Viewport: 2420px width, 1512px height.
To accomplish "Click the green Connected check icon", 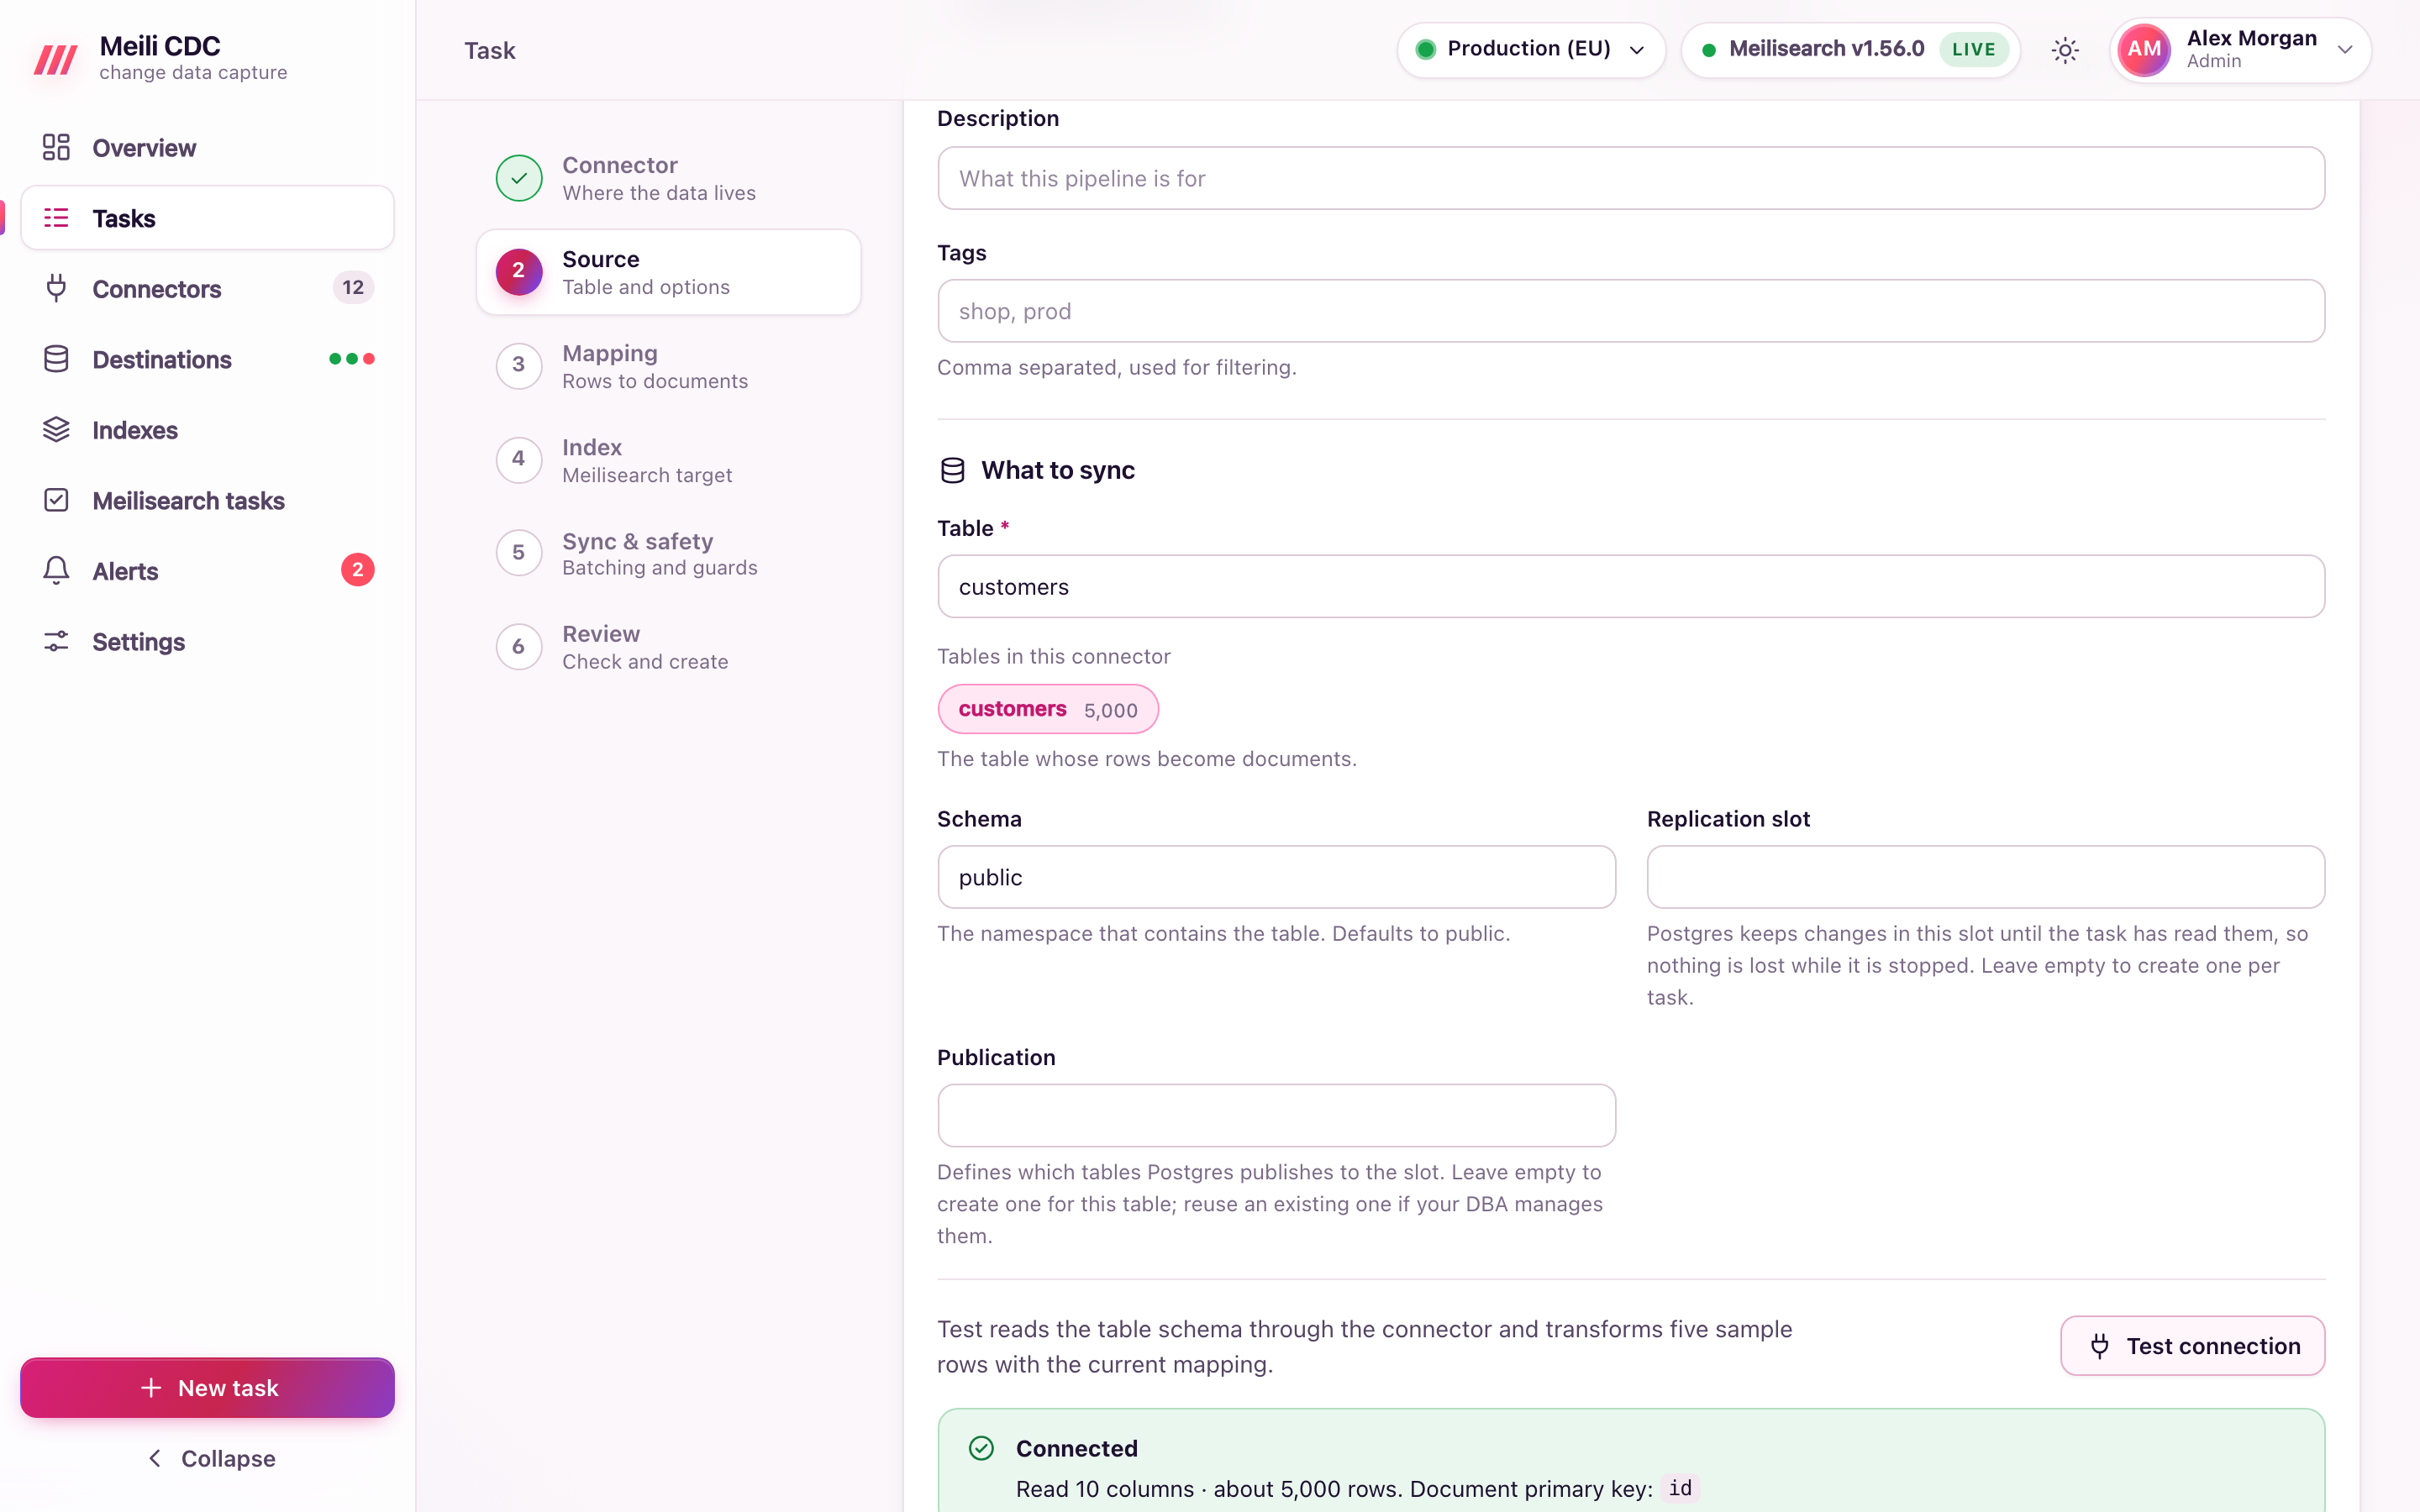I will [982, 1448].
